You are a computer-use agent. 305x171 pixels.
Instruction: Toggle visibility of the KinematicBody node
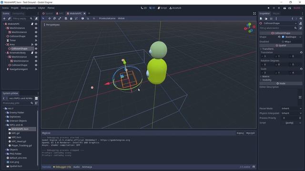36,53
